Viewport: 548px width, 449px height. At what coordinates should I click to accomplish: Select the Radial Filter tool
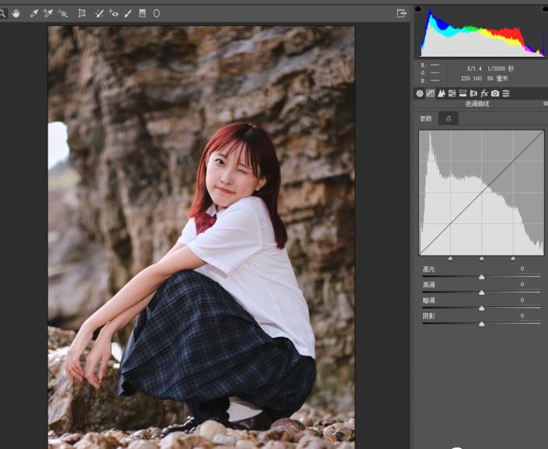click(x=156, y=13)
